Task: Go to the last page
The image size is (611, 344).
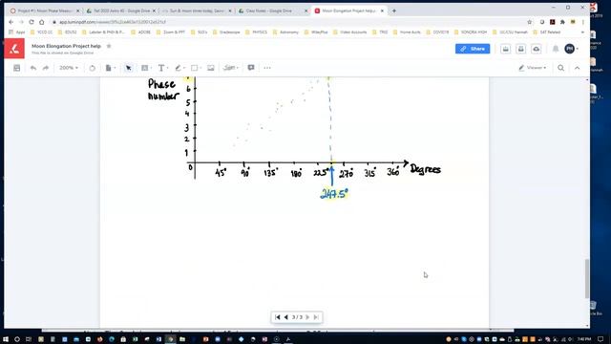Action: pos(316,317)
